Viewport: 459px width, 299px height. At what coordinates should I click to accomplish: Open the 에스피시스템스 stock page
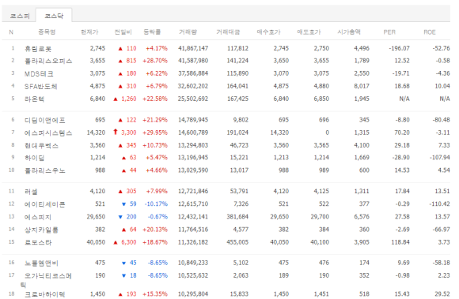pyautogui.click(x=48, y=133)
